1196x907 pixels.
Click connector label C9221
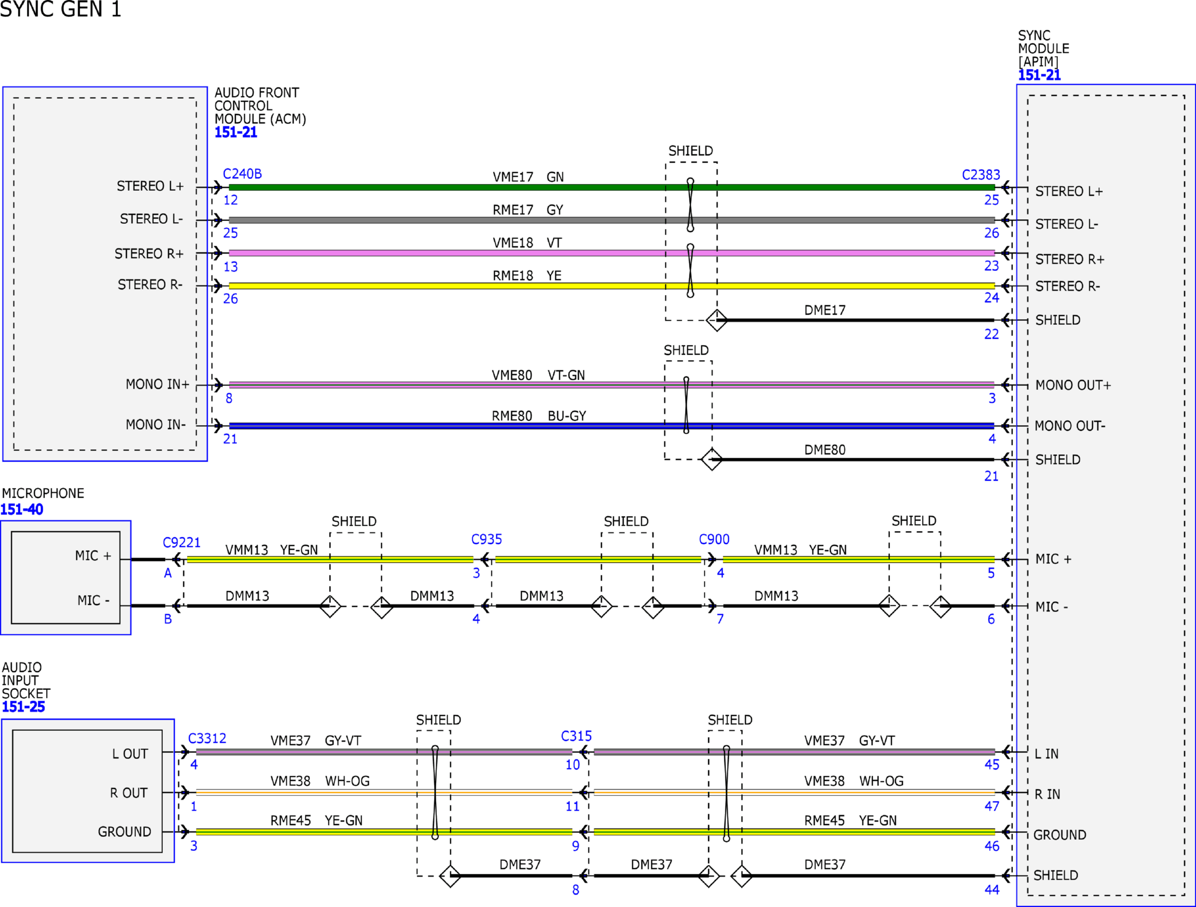click(181, 542)
